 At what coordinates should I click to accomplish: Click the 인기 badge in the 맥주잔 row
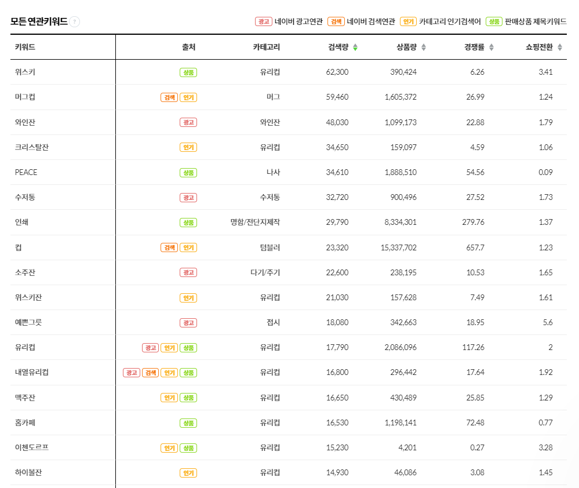169,398
